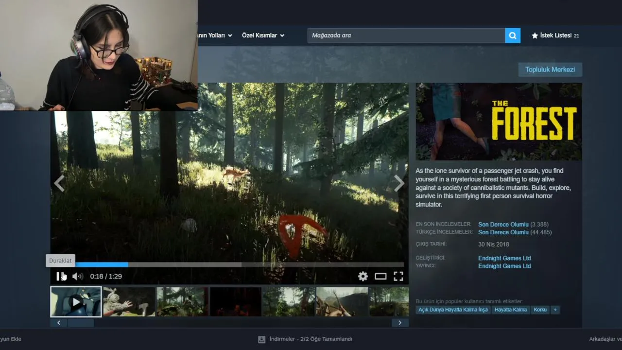
Task: Open video settings gear icon
Action: [363, 276]
